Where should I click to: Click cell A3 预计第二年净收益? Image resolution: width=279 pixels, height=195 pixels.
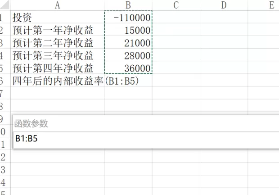[57, 42]
